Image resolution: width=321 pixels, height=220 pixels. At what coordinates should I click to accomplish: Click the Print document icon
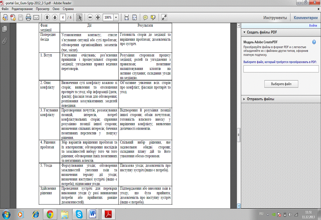coord(28,17)
